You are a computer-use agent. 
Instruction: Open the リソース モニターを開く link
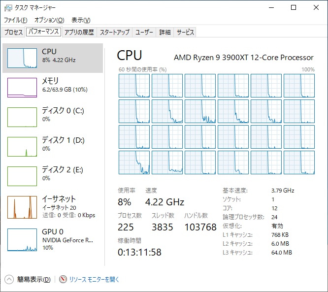[x=94, y=279]
